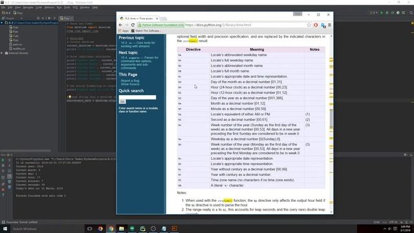Open Hangouts icon on taskbar

click(132, 228)
